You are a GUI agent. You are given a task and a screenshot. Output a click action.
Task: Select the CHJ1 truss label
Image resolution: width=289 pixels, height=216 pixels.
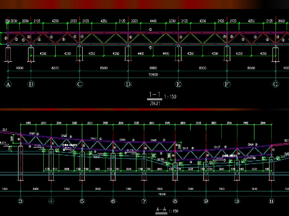click(32, 133)
